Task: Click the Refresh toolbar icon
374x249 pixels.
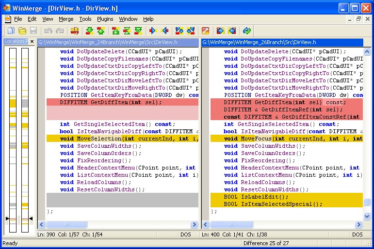Action: [x=247, y=31]
